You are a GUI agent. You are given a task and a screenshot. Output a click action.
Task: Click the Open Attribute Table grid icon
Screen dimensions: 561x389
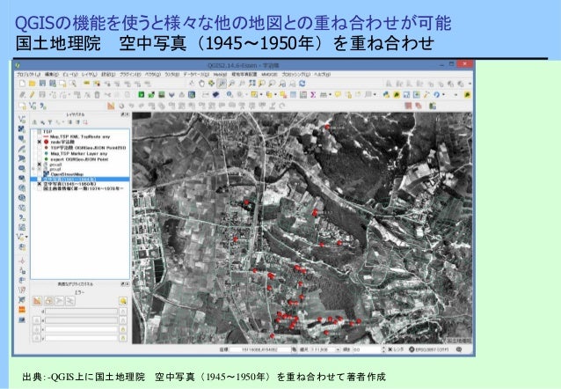coord(293,94)
